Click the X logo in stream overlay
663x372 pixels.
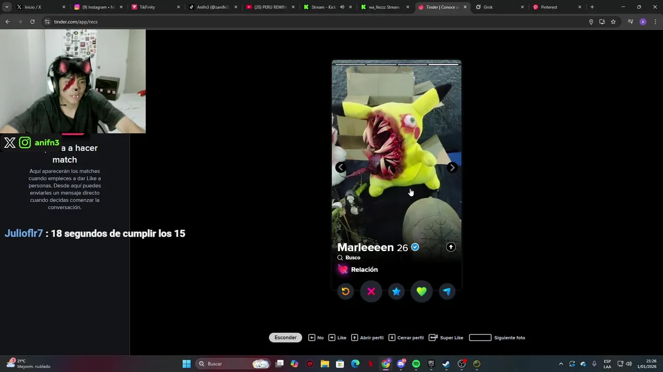click(10, 143)
